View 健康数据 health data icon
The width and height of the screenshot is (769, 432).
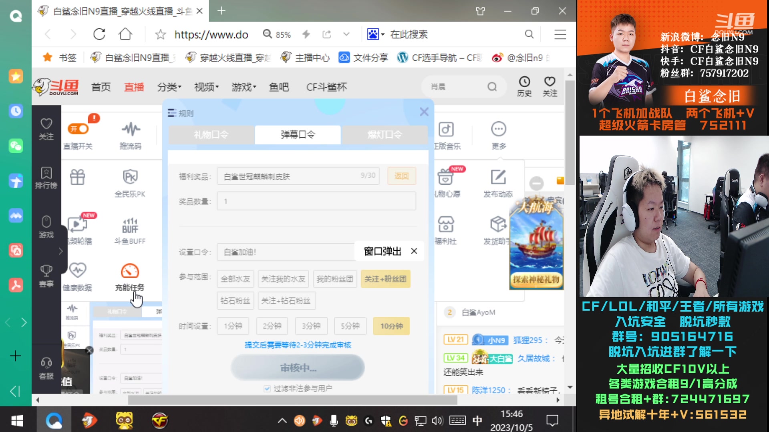[x=78, y=276]
